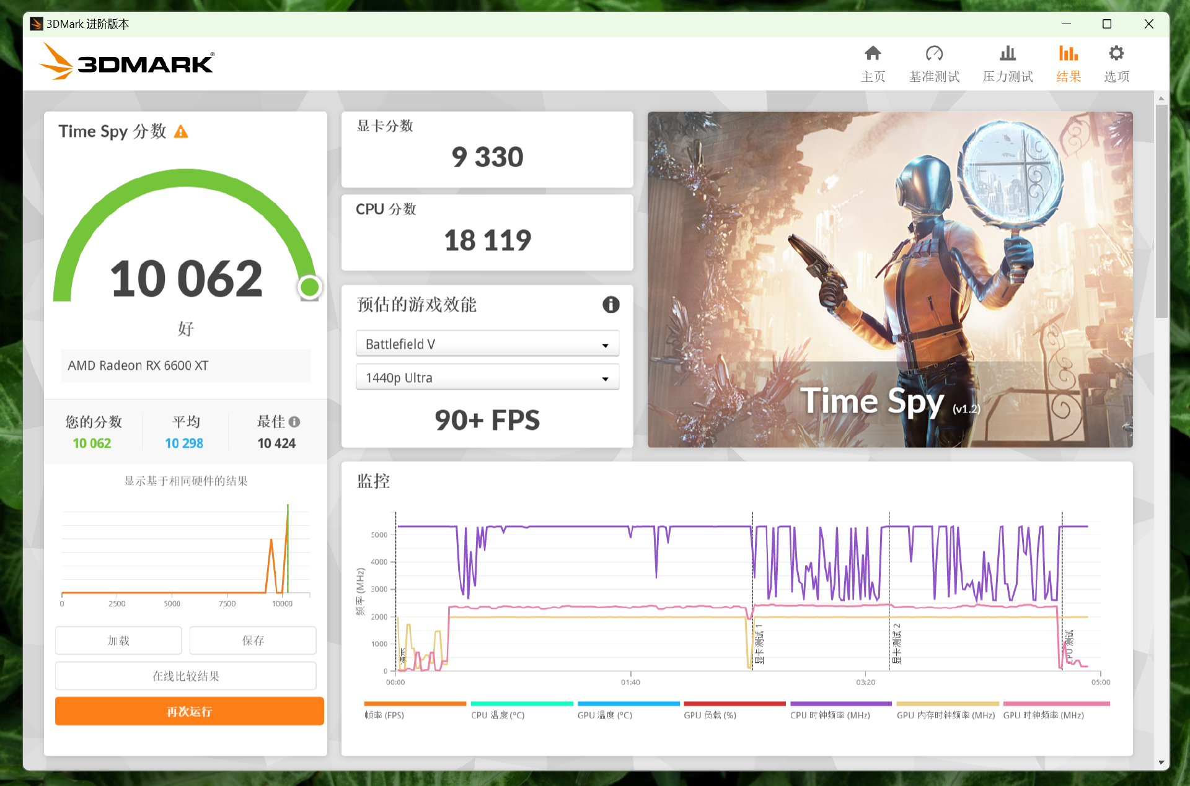
Task: Click the 保存 save button
Action: click(x=253, y=640)
